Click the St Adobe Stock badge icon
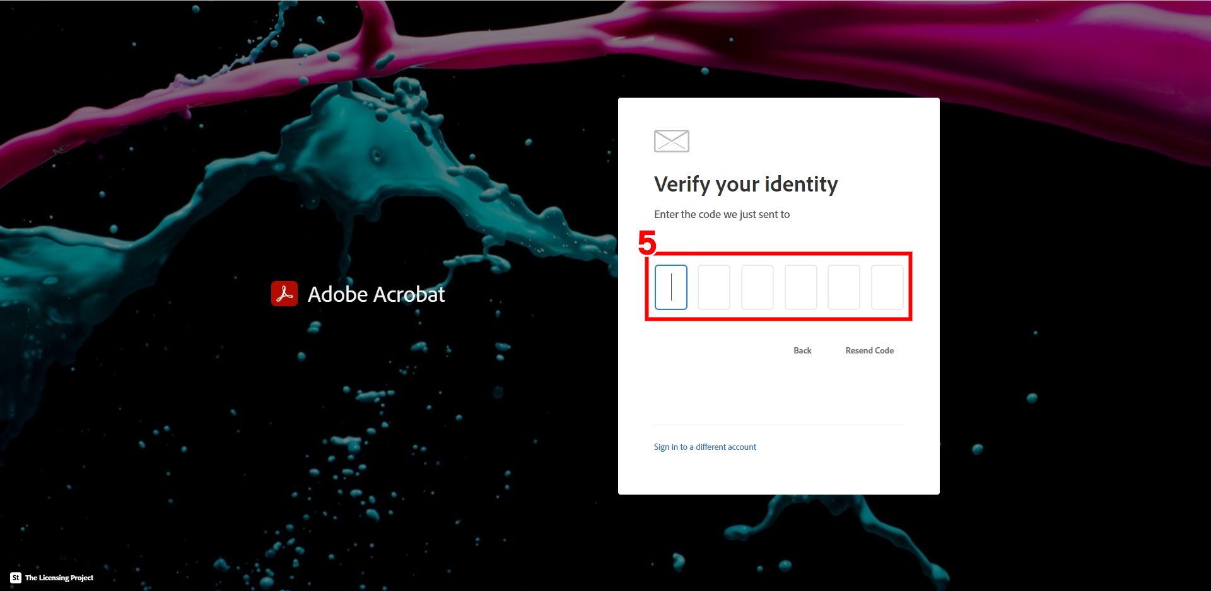The image size is (1211, 591). [x=16, y=578]
